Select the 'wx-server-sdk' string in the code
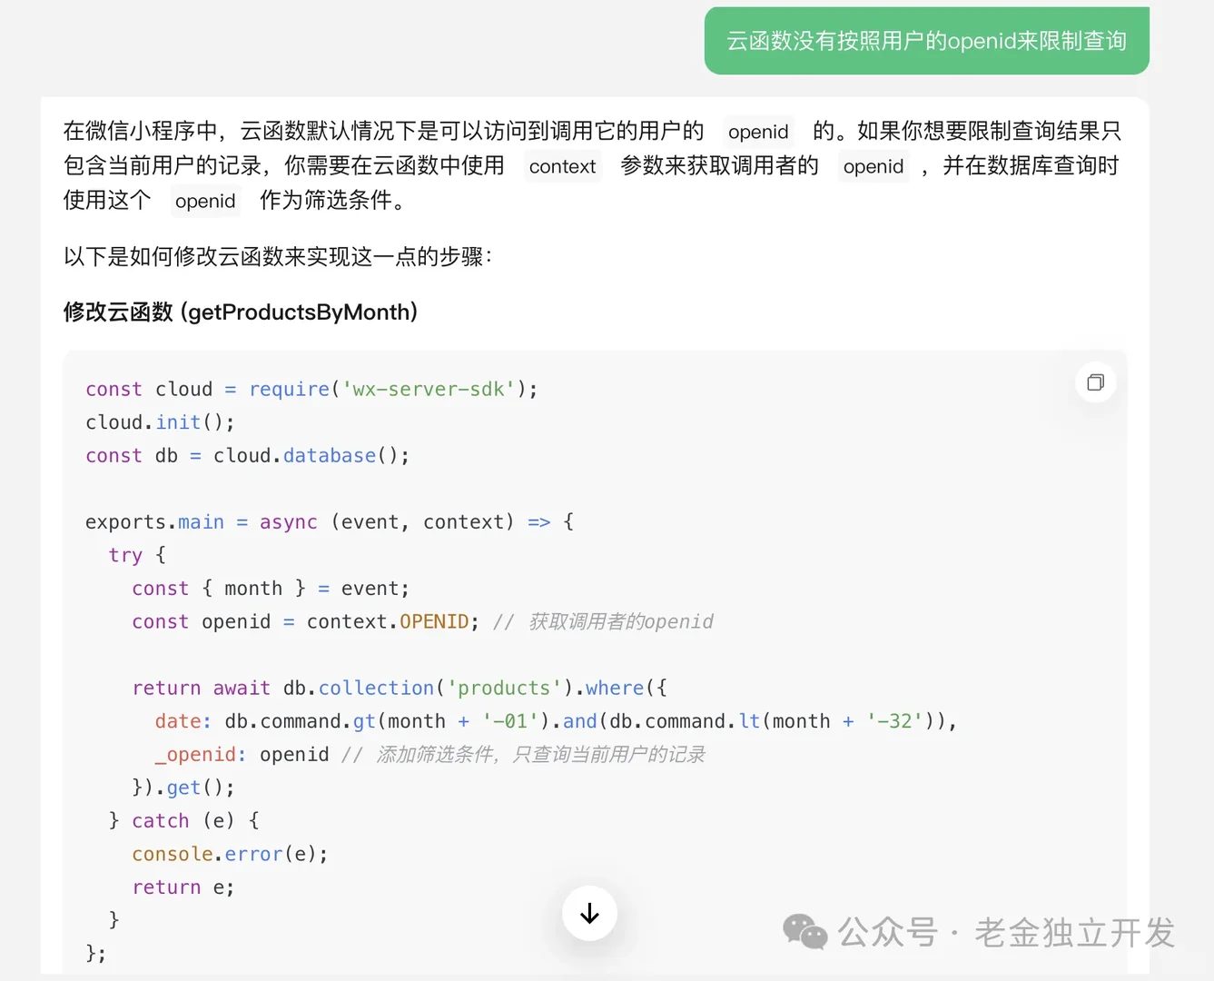This screenshot has height=981, width=1214. coord(427,389)
